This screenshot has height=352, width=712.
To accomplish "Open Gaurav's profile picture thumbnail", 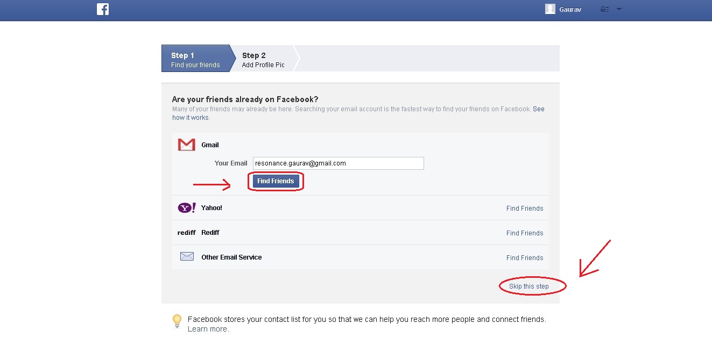I will (550, 9).
